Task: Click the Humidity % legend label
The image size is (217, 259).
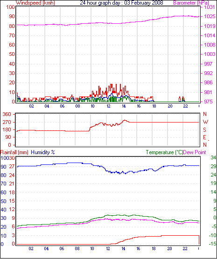Action: click(x=43, y=152)
